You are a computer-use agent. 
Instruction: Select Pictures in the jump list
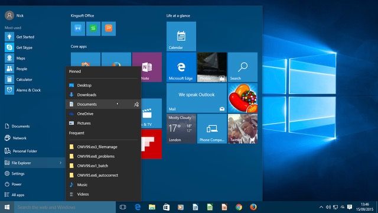tap(103, 123)
